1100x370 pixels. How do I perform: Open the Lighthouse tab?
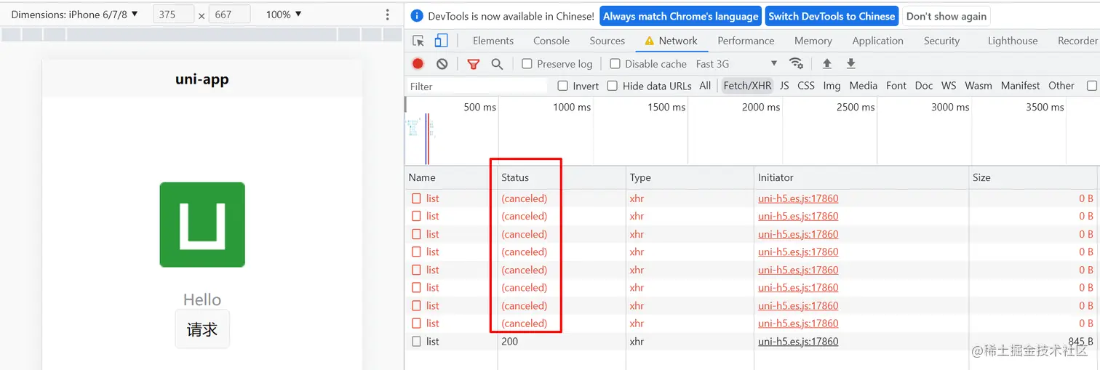[1013, 41]
